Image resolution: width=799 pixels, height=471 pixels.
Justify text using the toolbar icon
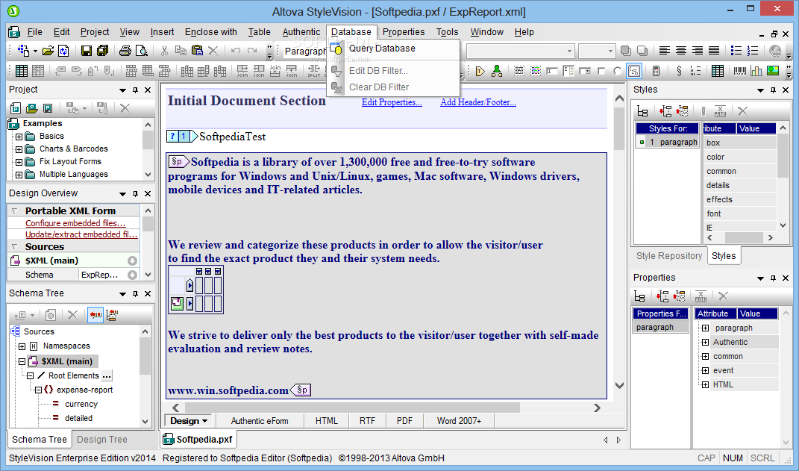tap(714, 51)
